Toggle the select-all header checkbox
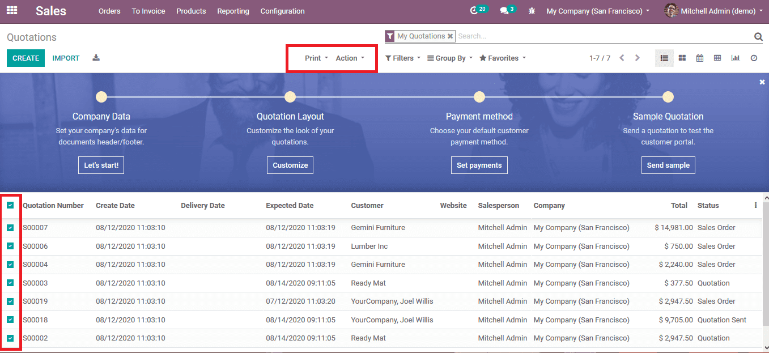Screen dimensions: 769x353 [10, 205]
